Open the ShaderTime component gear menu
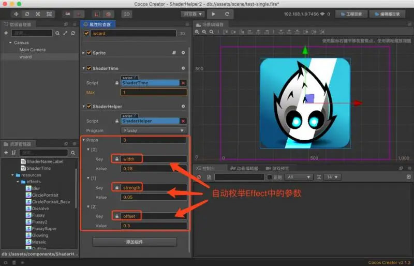Viewport: 414px width, 266px height. pos(183,68)
